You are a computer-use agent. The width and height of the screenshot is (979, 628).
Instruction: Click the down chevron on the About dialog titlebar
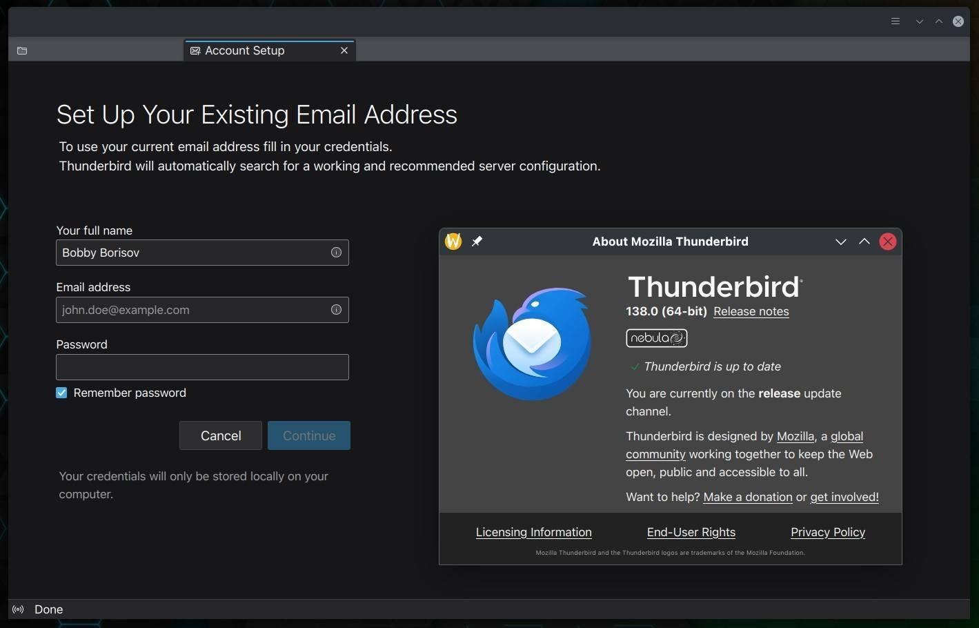tap(840, 242)
